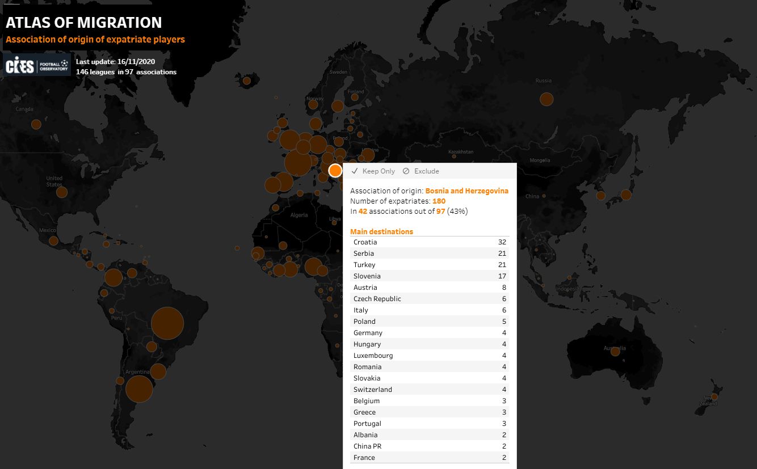Click the bubble over United States
Viewport: 757px width, 469px height.
tap(62, 192)
